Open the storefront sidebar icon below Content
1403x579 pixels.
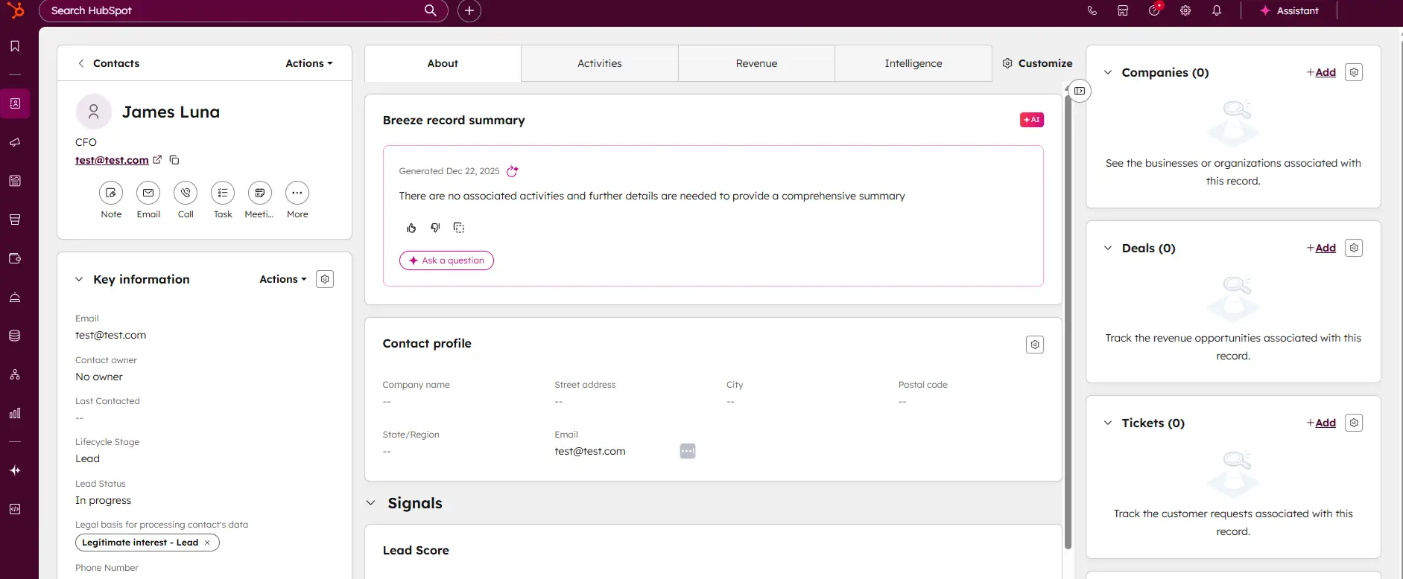(15, 220)
